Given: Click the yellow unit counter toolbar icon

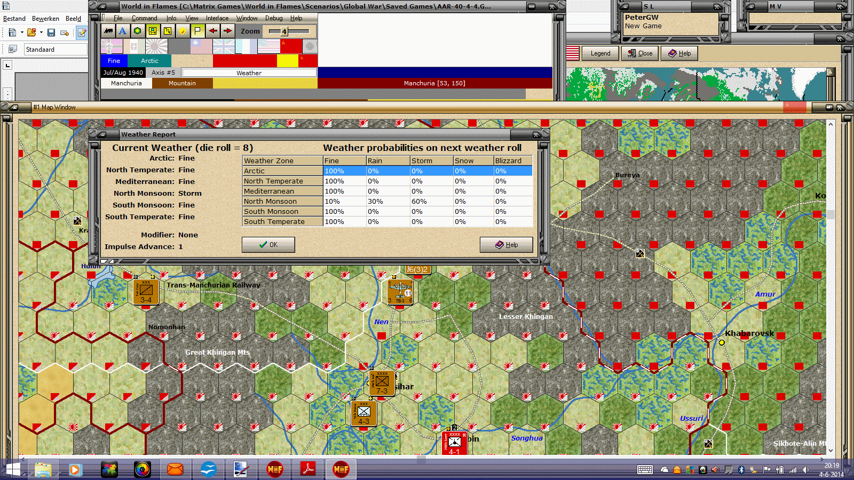Looking at the screenshot, I should (153, 31).
